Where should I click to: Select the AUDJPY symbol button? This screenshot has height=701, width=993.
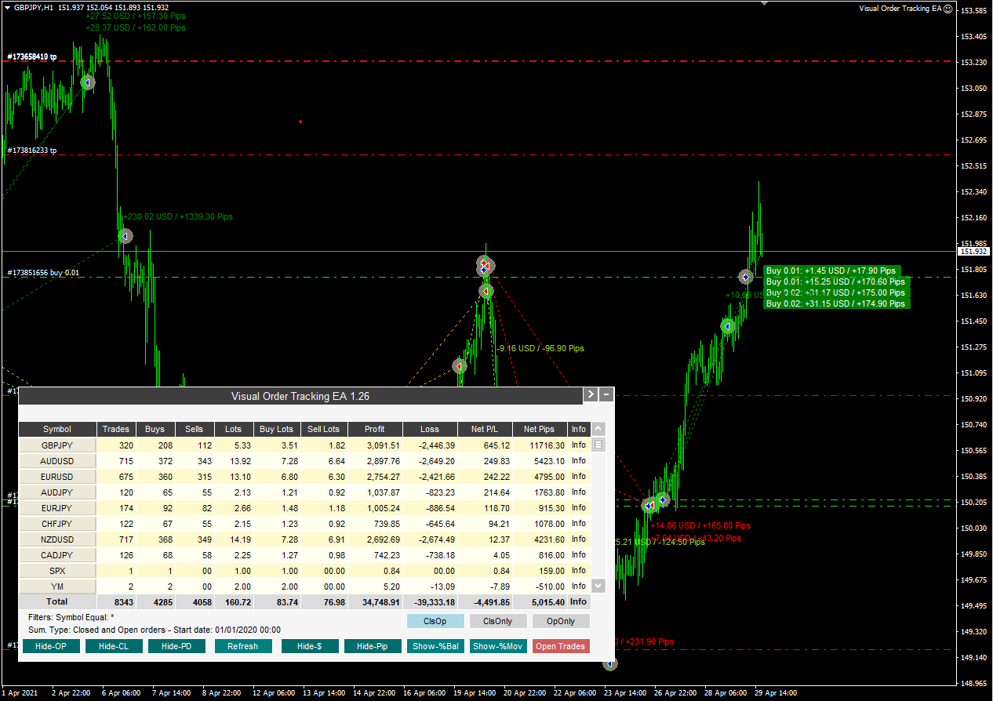57,492
